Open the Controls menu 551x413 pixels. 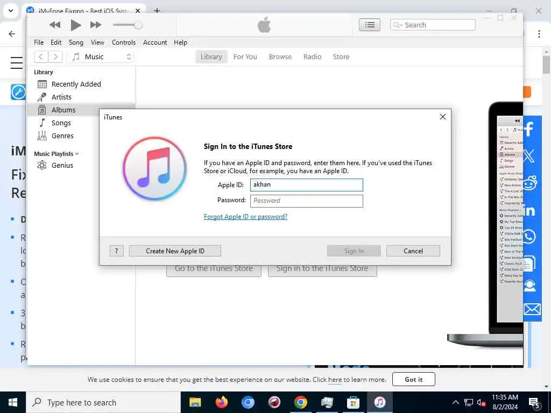[x=124, y=42]
